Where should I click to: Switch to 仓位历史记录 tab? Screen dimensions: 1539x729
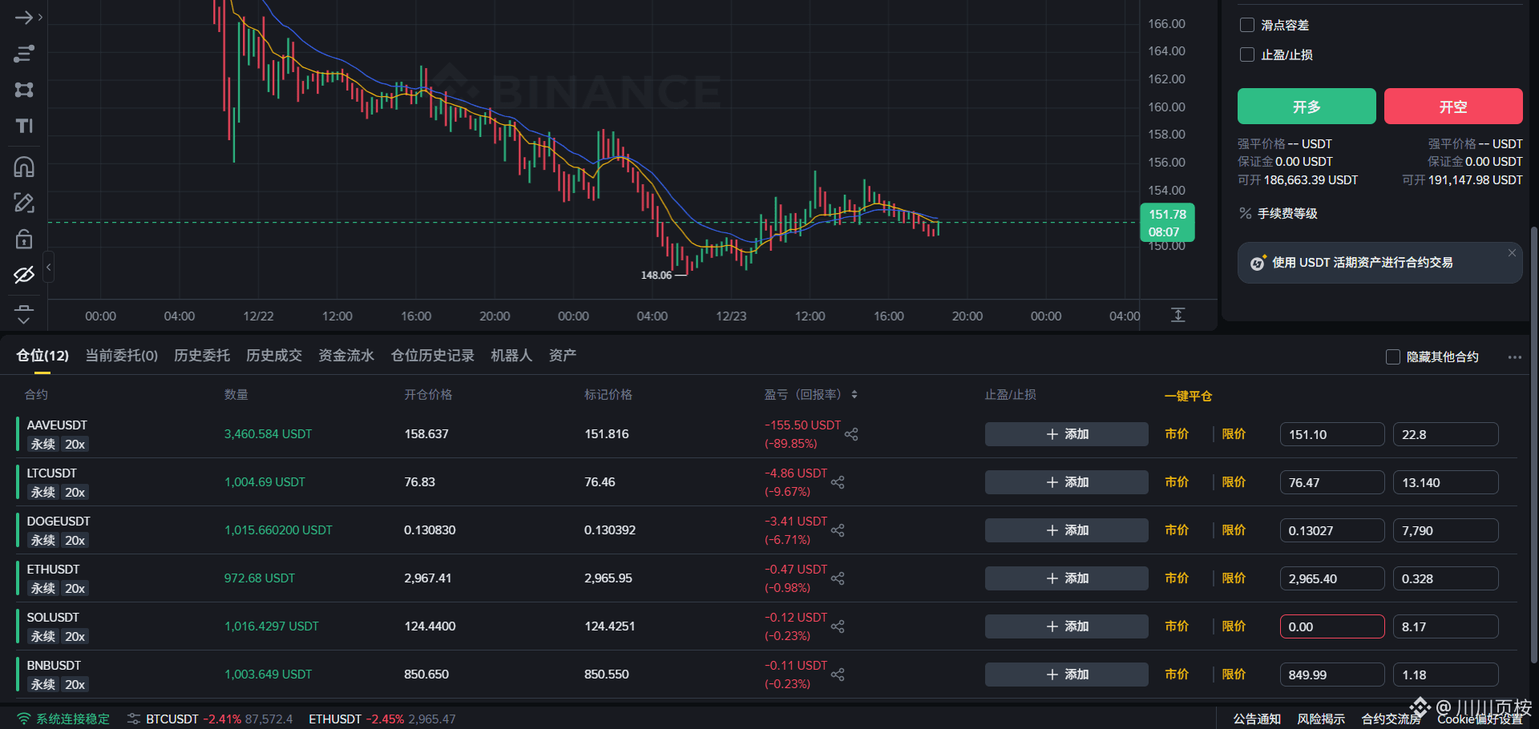(433, 355)
